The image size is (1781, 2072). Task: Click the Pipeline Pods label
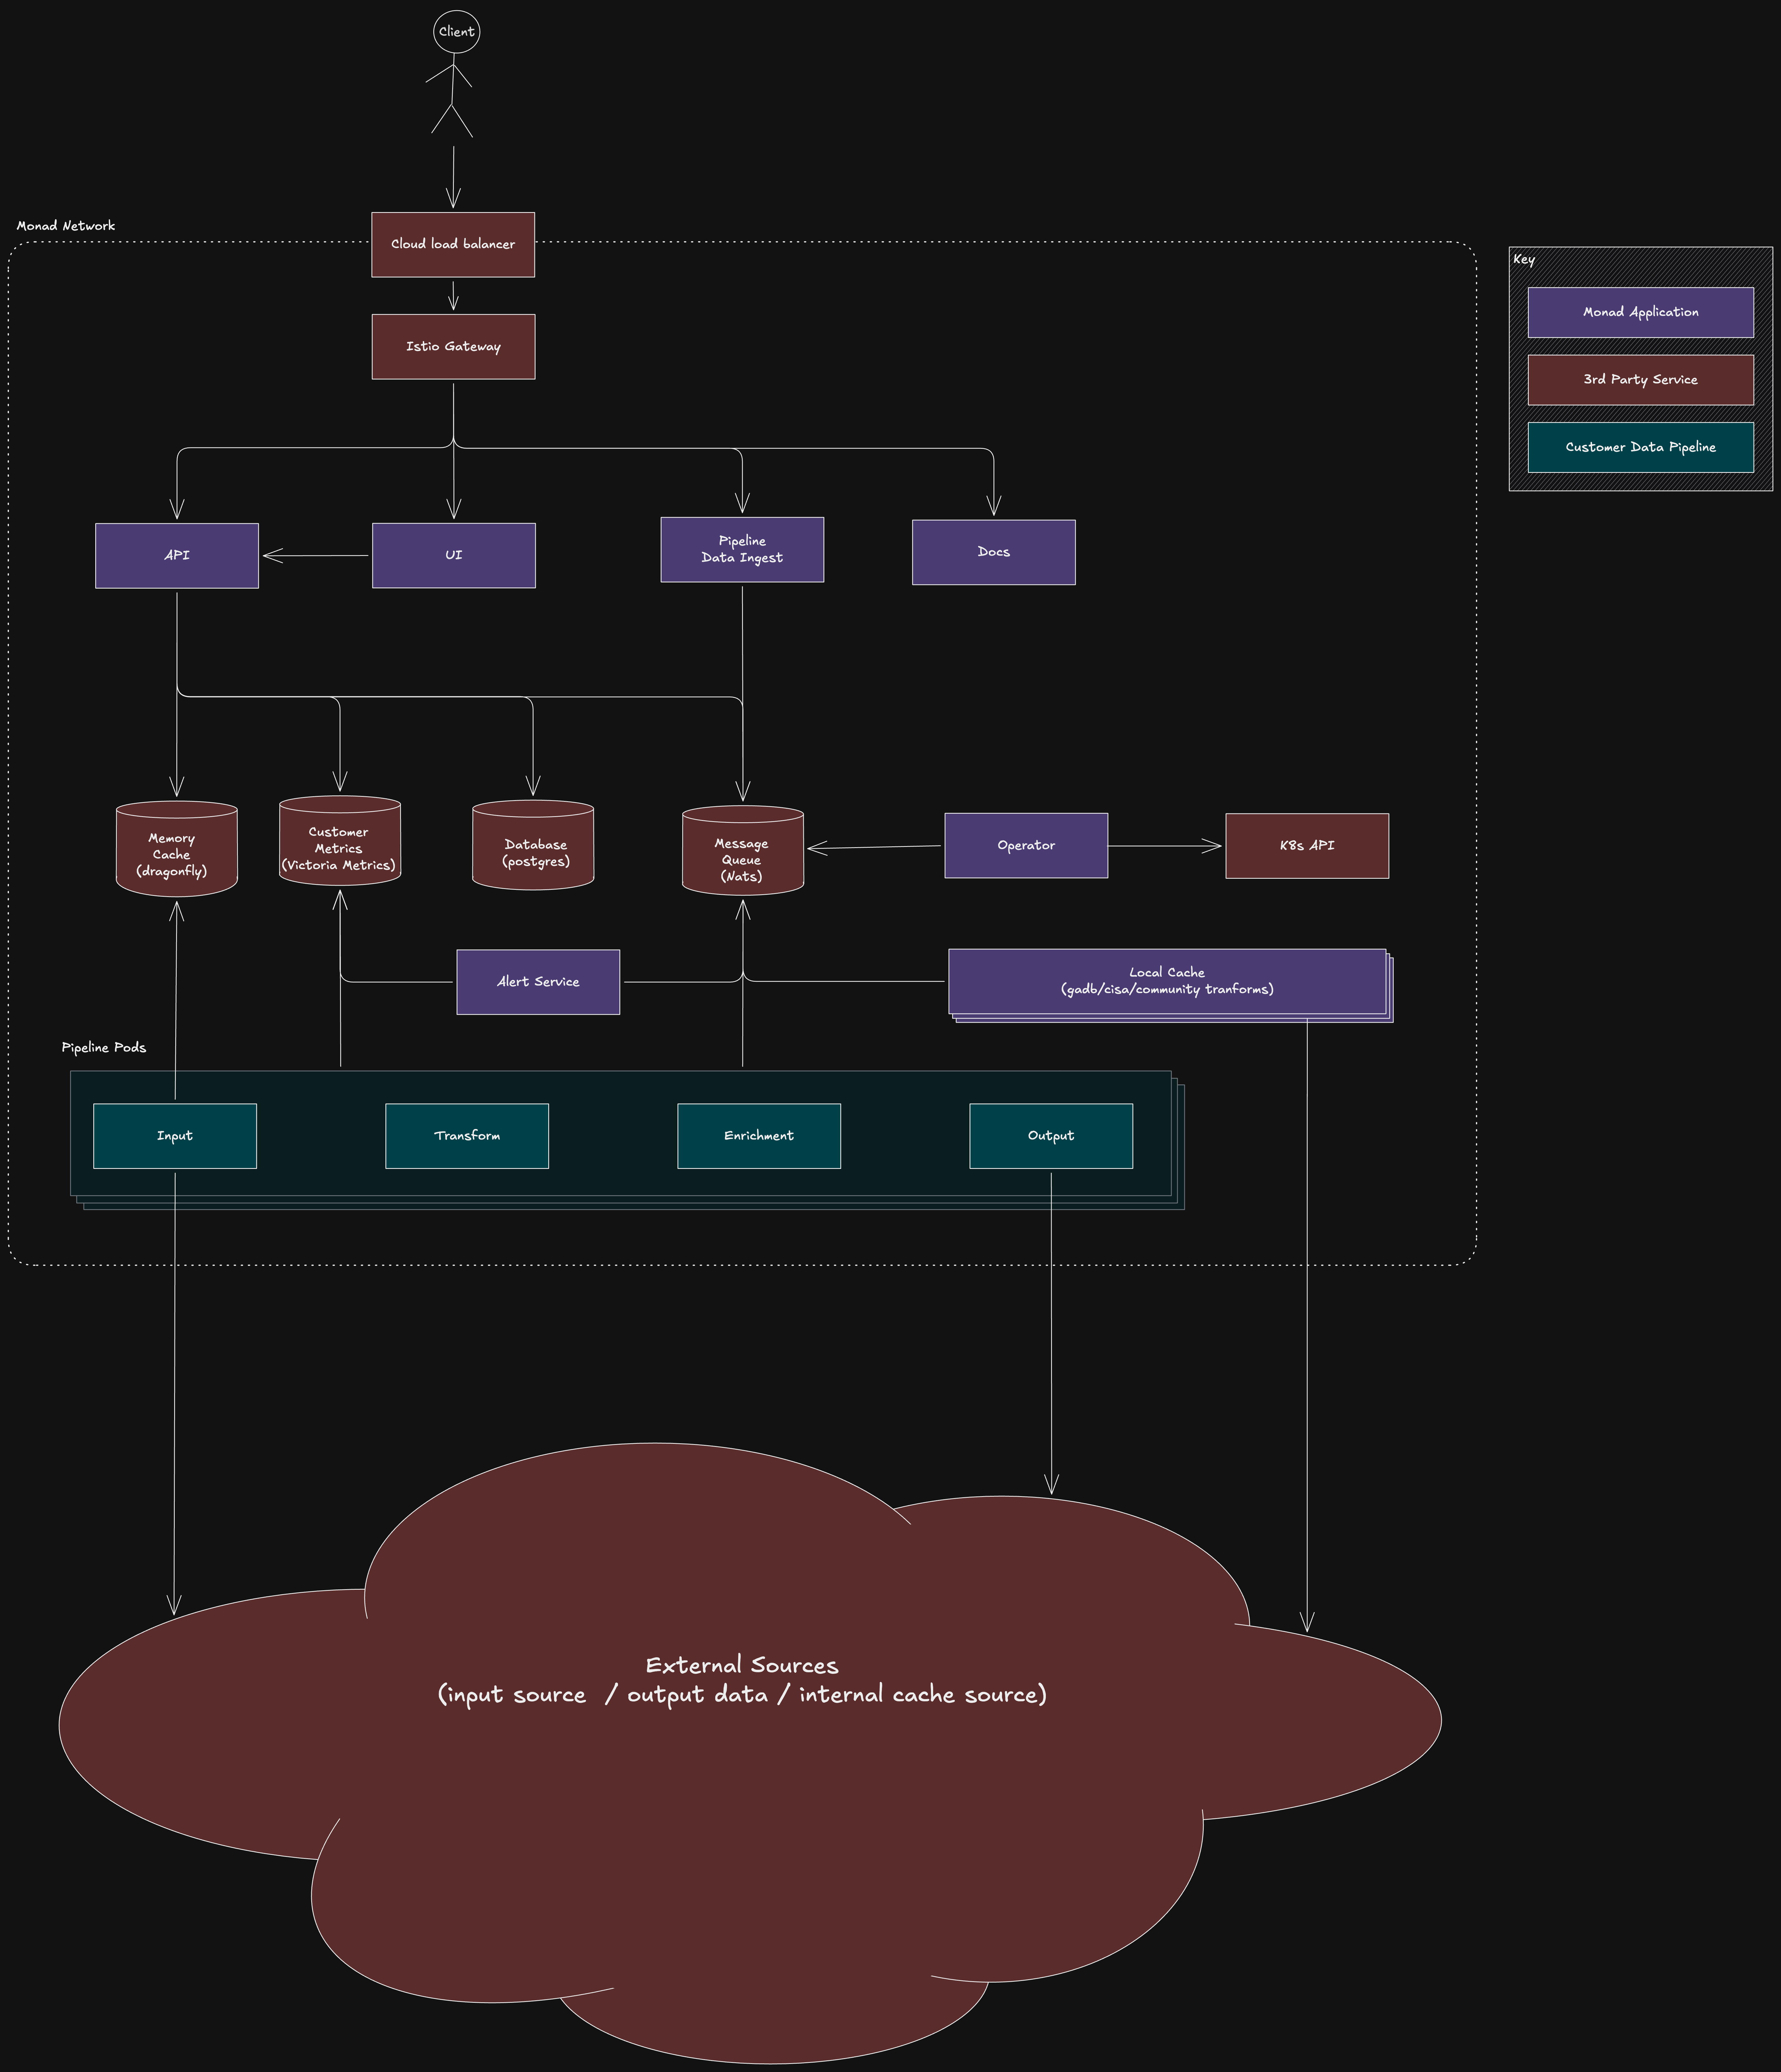pyautogui.click(x=104, y=1048)
